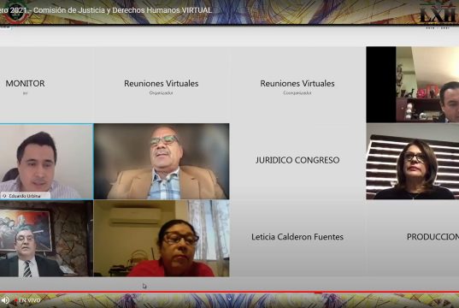Select the top-right man's video tile
Image resolution: width=459 pixels, height=308 pixels.
tap(413, 85)
